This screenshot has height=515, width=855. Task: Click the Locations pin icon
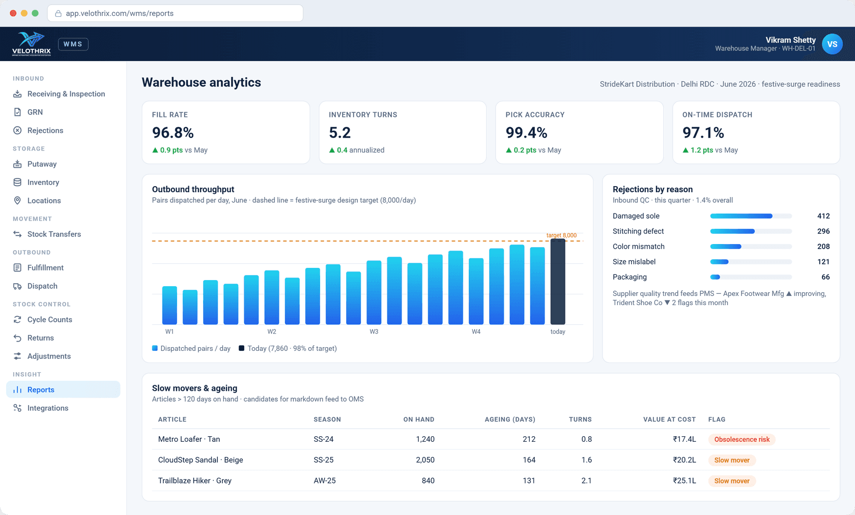pos(17,201)
